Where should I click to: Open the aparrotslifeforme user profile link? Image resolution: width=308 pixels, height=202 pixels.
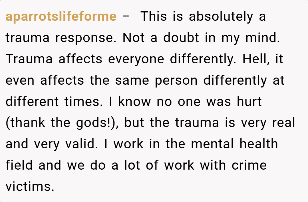tap(61, 16)
